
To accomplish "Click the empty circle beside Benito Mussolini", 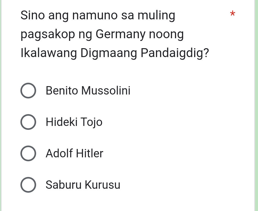I will click(x=28, y=91).
